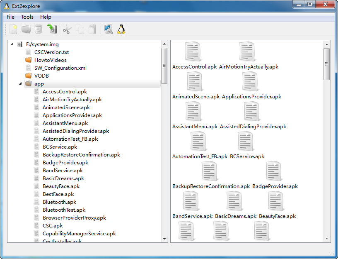
Task: Select ApplicationsProvider.apk in the left tree
Action: pyautogui.click(x=72, y=115)
